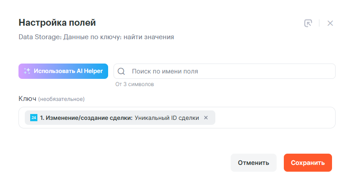The image size is (355, 187).
Task: Click the От 3 символов hint
Action: pyautogui.click(x=135, y=84)
